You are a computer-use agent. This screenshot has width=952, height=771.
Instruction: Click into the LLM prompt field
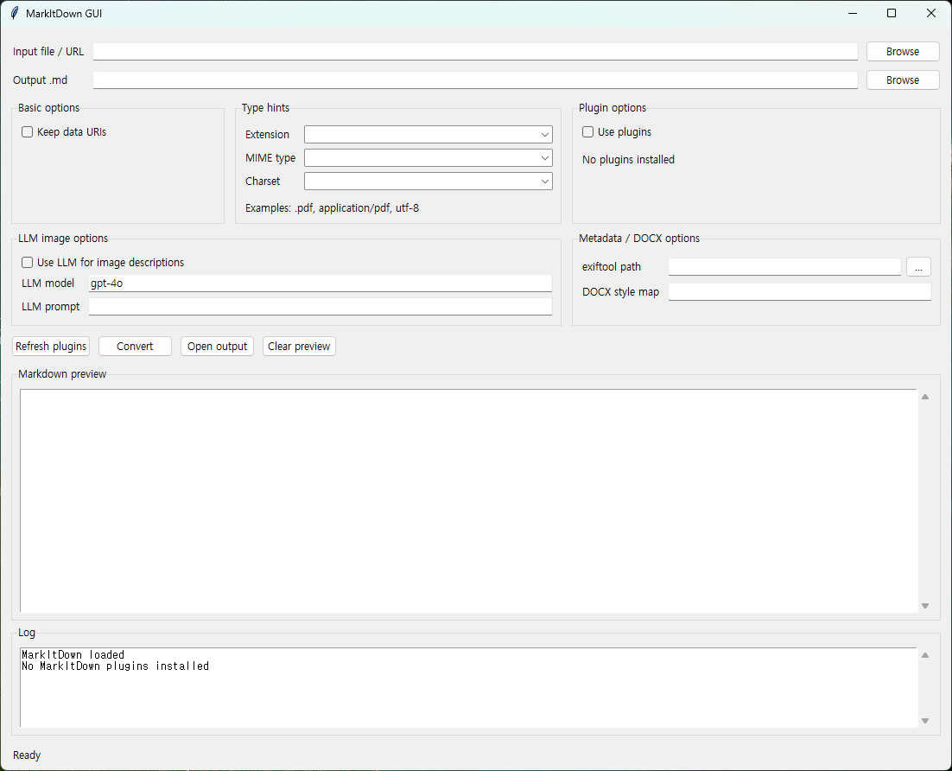(320, 306)
